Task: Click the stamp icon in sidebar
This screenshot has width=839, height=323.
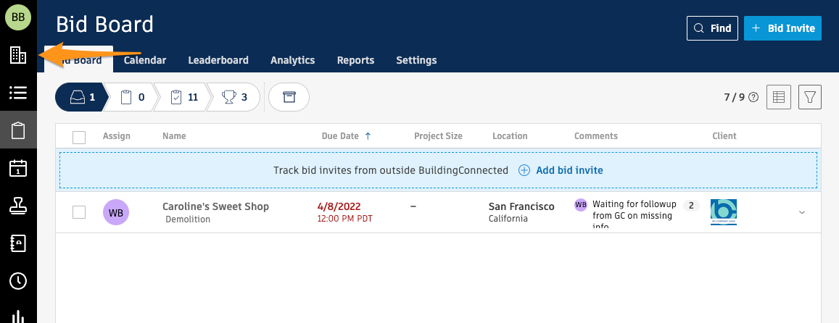Action: click(x=18, y=206)
